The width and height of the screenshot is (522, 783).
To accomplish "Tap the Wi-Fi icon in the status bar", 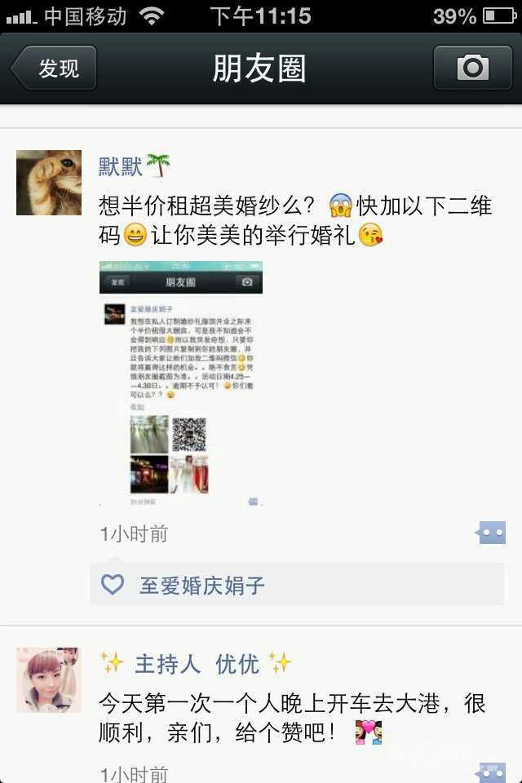I will (x=152, y=16).
